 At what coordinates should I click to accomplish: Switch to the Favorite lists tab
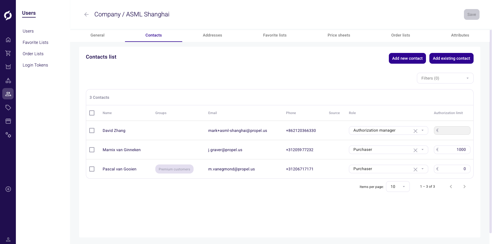pos(275,35)
